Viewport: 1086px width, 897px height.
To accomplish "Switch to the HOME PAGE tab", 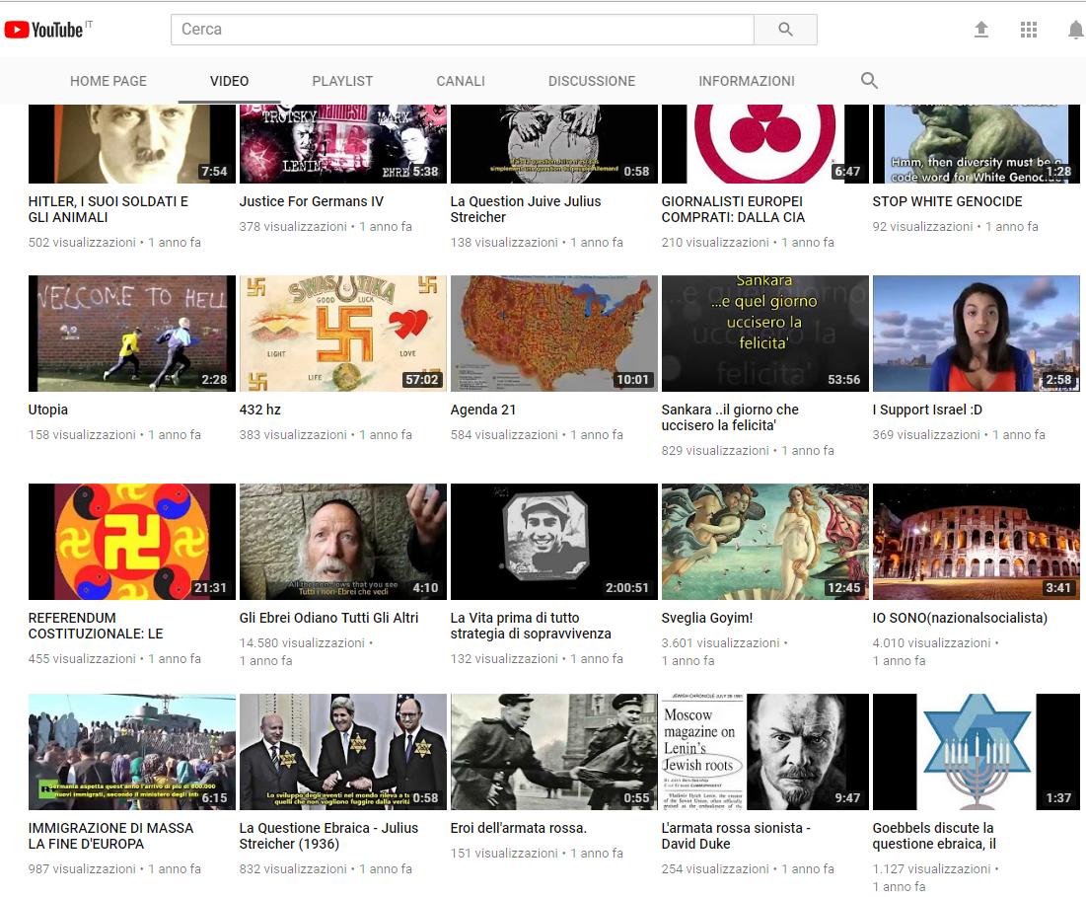I will (x=109, y=81).
